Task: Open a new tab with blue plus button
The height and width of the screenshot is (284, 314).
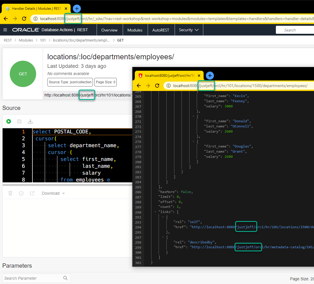Action: point(77,9)
